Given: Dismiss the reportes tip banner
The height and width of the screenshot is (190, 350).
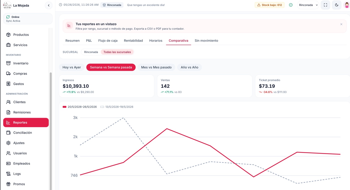Looking at the screenshot, I should (x=341, y=24).
